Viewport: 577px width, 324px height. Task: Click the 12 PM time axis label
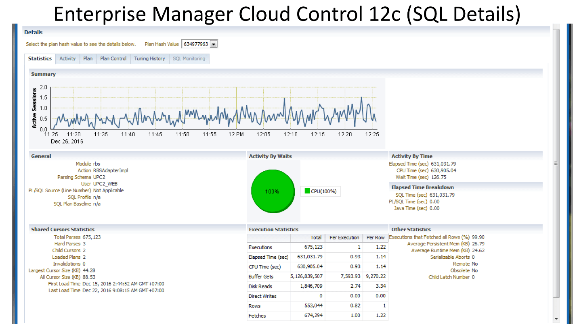(236, 134)
